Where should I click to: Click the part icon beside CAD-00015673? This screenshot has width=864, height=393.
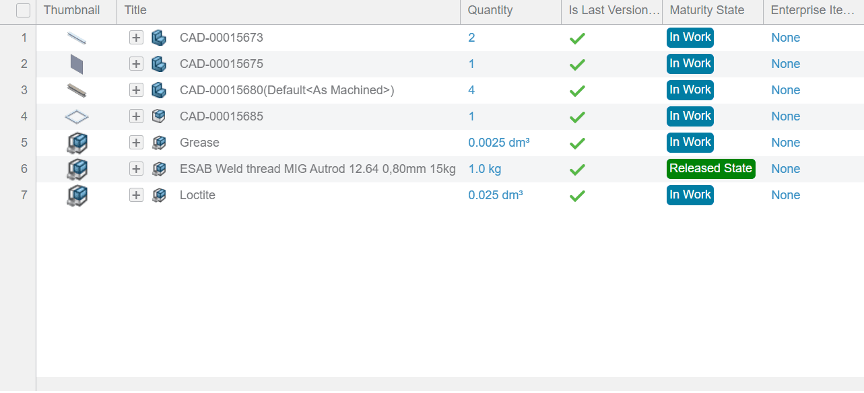159,38
